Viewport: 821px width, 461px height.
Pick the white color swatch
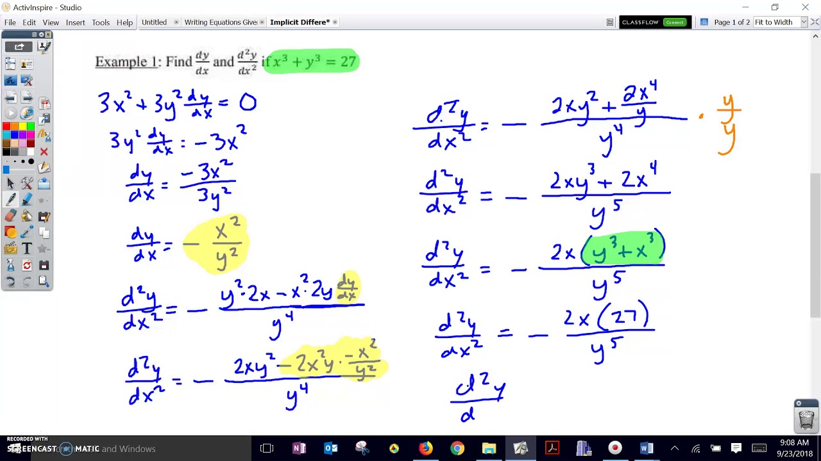(x=31, y=152)
